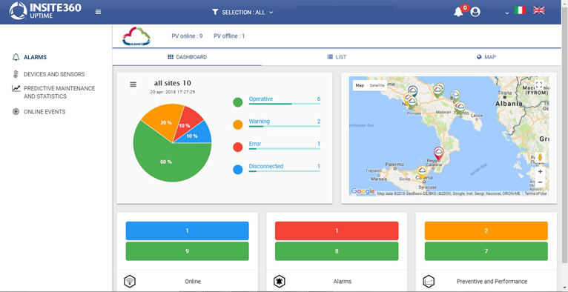
Task: Switch language to English UK flag
Action: (538, 10)
